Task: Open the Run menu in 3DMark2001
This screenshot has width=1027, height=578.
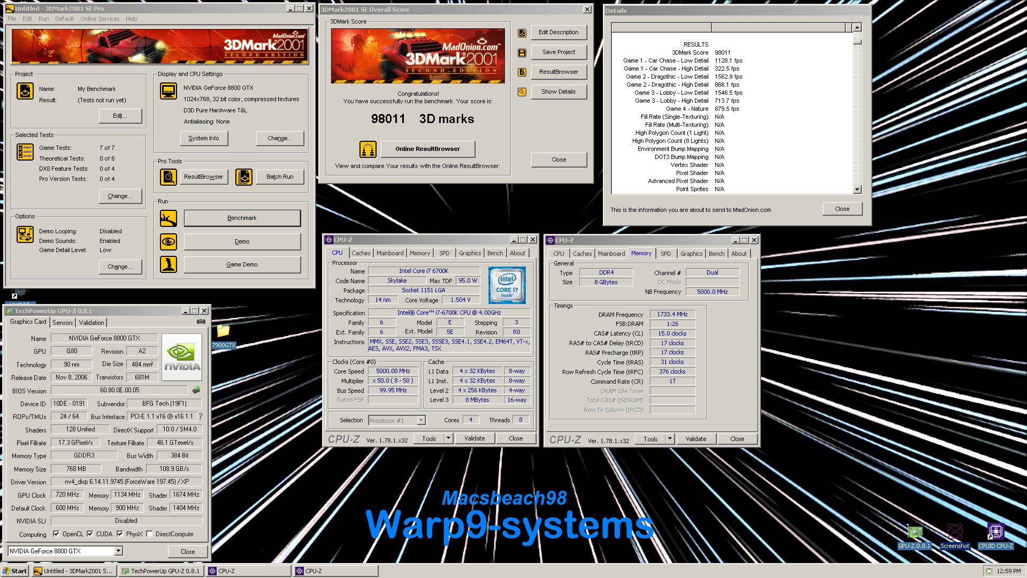Action: pyautogui.click(x=44, y=19)
